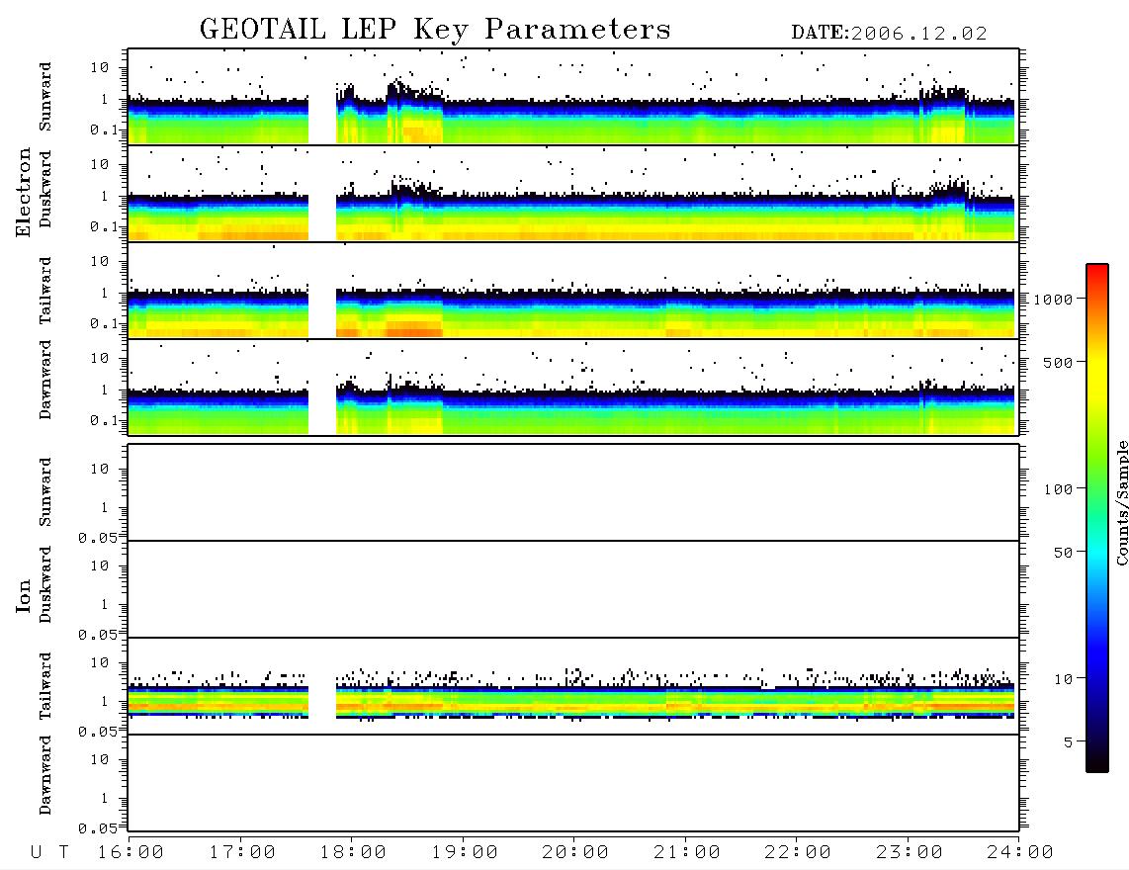This screenshot has height=870, width=1129.
Task: Click the Electron Duskward axis label
Action: [45, 189]
